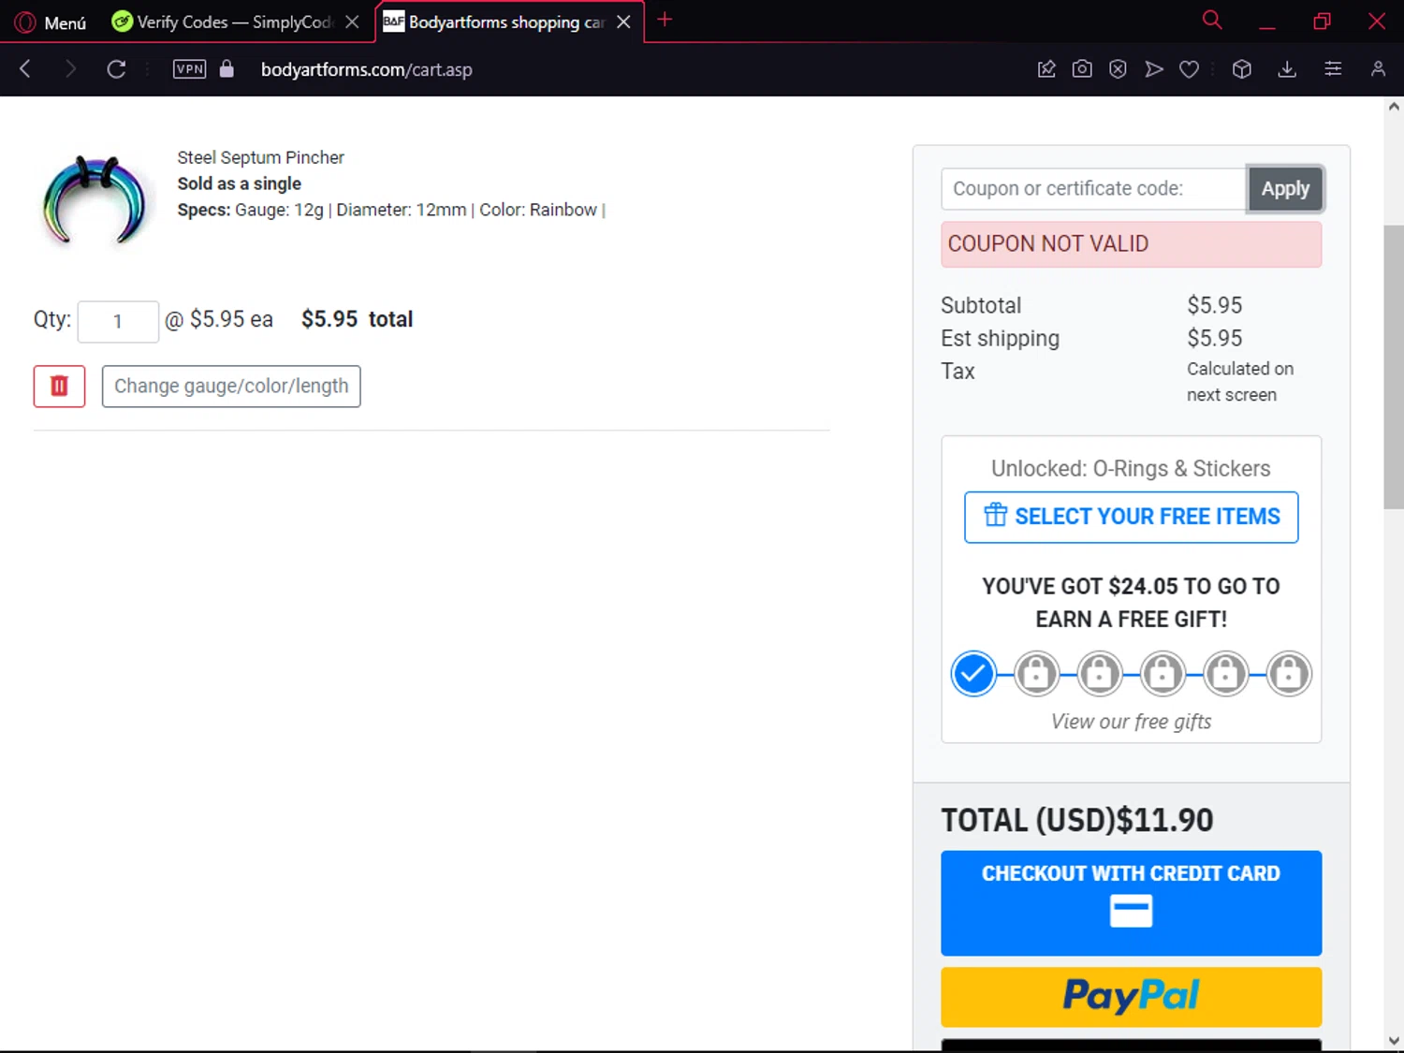Image resolution: width=1404 pixels, height=1053 pixels.
Task: Take a snapshot with camera icon
Action: tap(1082, 68)
